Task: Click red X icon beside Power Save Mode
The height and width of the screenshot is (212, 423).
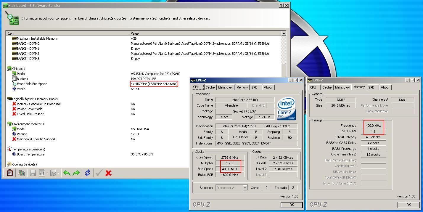Action: click(14, 109)
